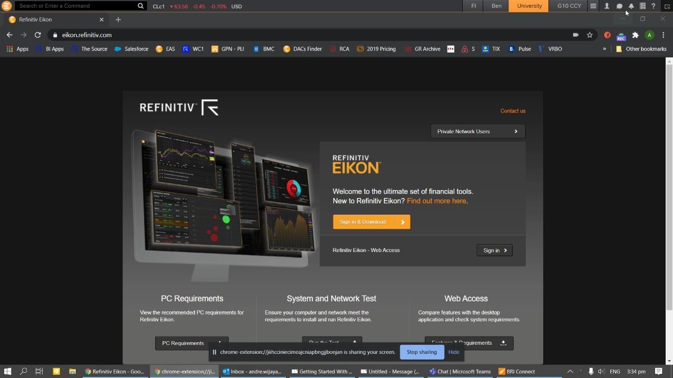673x378 pixels.
Task: Switch to the G10 CCY tab
Action: coord(569,6)
